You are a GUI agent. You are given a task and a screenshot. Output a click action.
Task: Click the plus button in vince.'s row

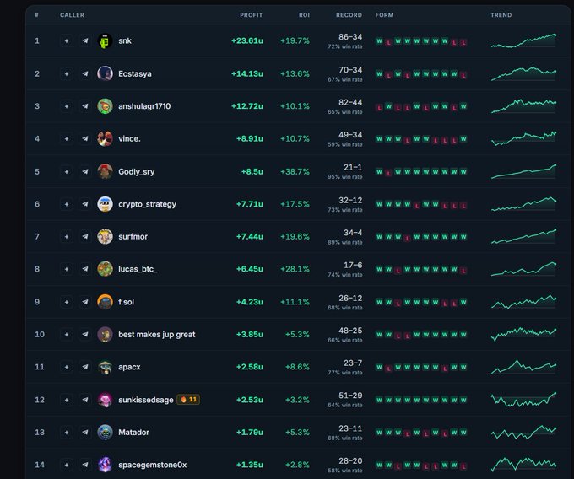click(x=66, y=139)
